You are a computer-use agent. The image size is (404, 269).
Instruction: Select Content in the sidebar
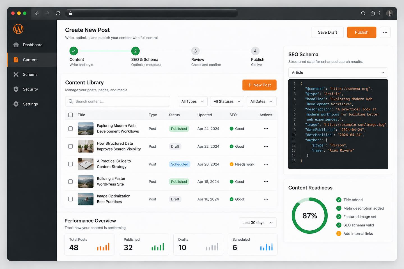pyautogui.click(x=32, y=60)
